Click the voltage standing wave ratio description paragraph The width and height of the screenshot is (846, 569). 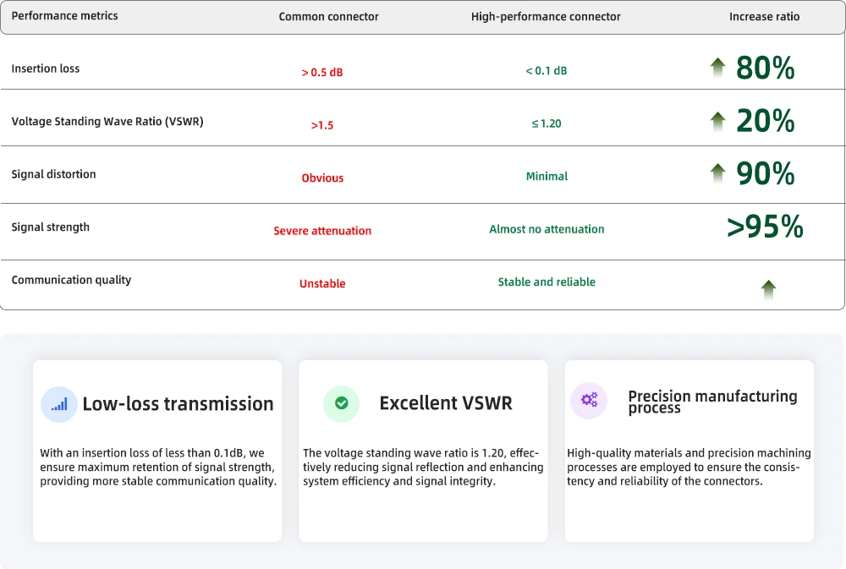pos(423,467)
